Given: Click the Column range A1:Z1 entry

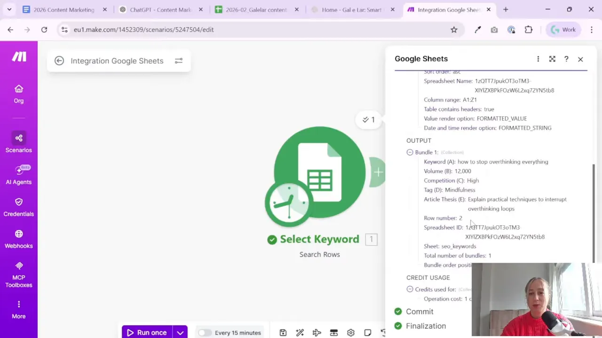Looking at the screenshot, I should point(450,100).
